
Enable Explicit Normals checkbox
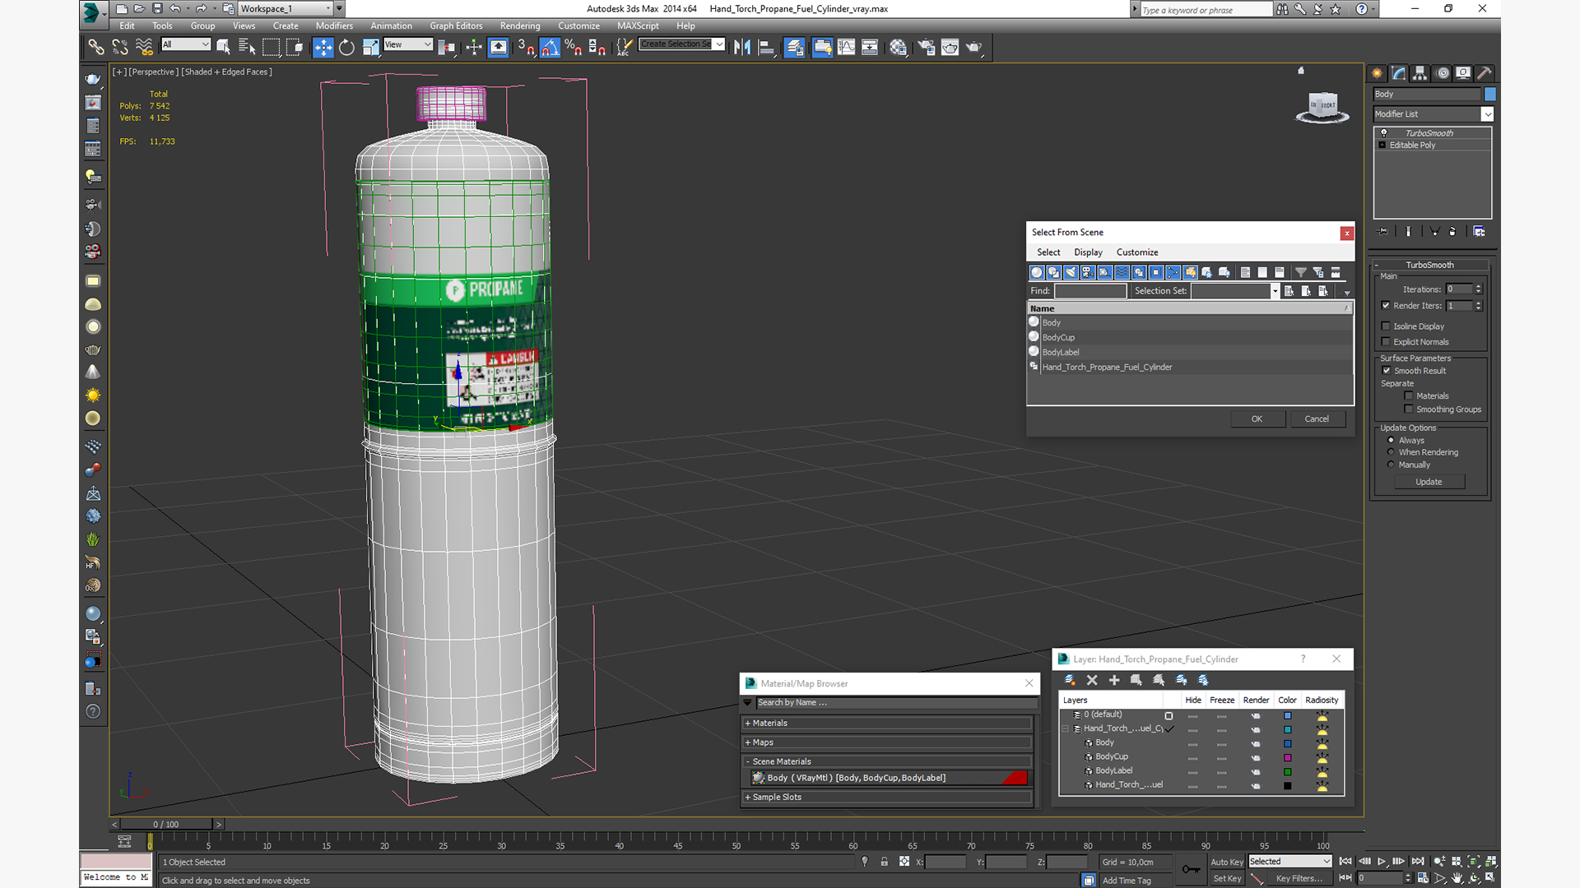[x=1386, y=342]
